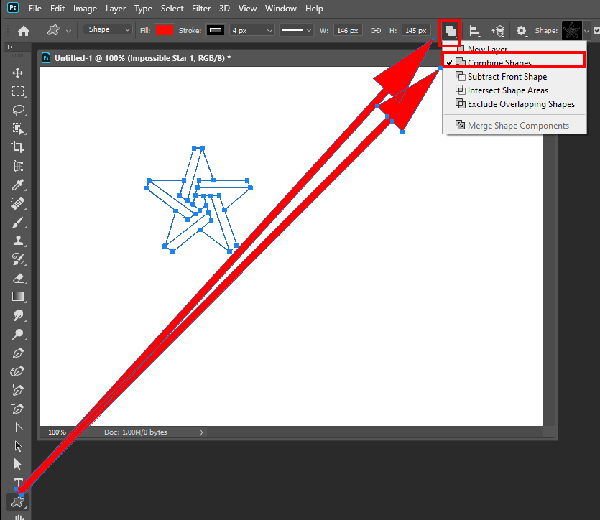Select the Clone Stamp tool
Image resolution: width=600 pixels, height=520 pixels.
18,241
